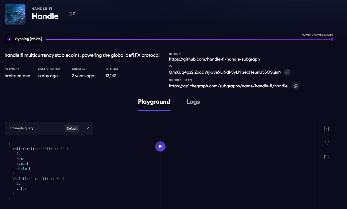347x209 pixels.
Task: Switch to the Logs tab
Action: [193, 102]
